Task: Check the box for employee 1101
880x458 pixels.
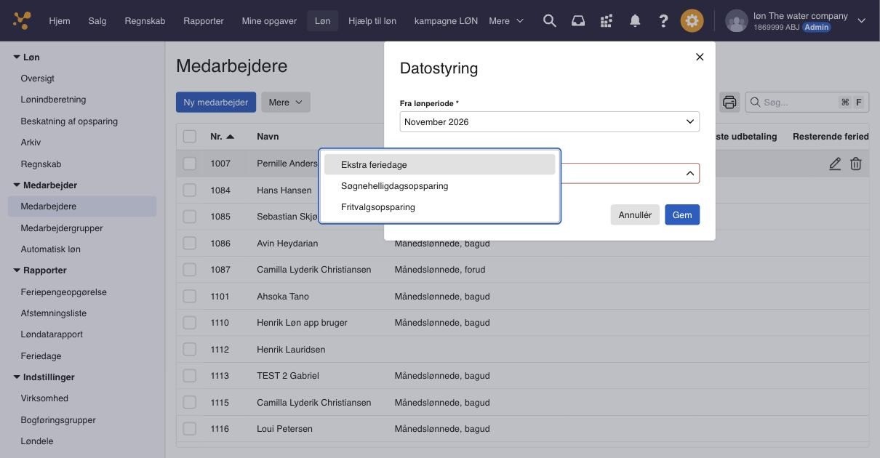Action: pos(190,297)
